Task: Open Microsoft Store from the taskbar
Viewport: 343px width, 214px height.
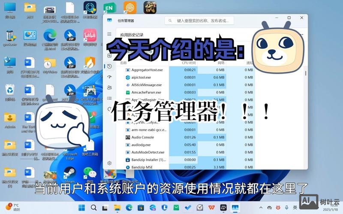Action: coord(141,208)
